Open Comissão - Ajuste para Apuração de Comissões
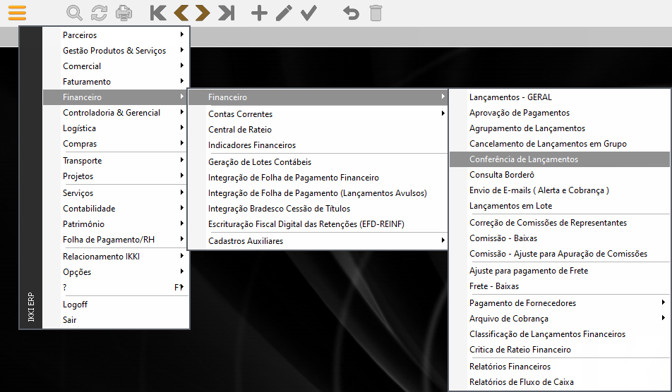Viewport: 672px width, 392px height. click(x=560, y=253)
